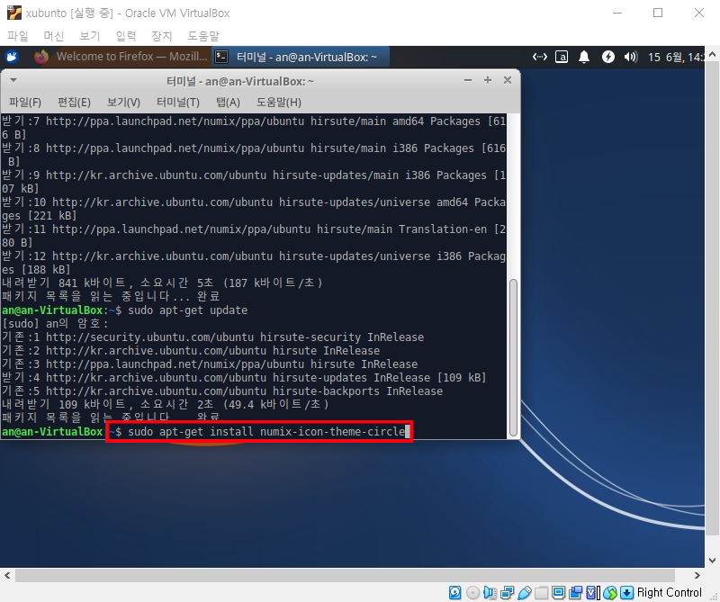Click the recording status icon
Screen dimensions: 720x602
575,592
